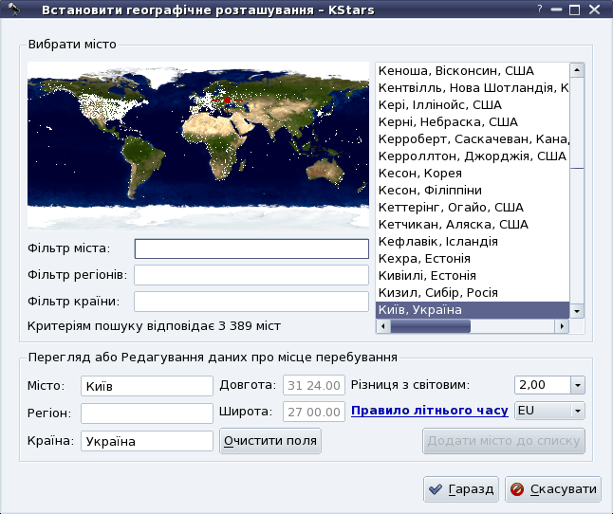The height and width of the screenshot is (514, 613).
Task: Click the horizontal scrollbar thumb under list
Action: [431, 326]
